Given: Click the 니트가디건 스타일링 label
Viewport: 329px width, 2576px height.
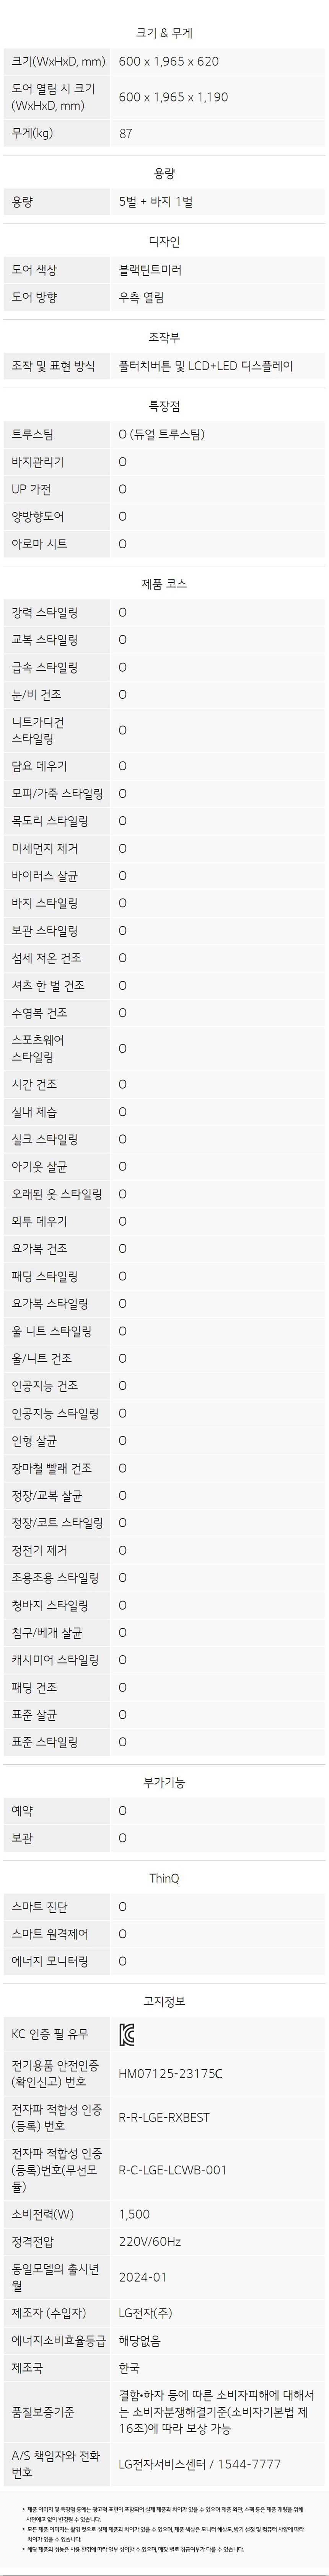Looking at the screenshot, I should [38, 730].
